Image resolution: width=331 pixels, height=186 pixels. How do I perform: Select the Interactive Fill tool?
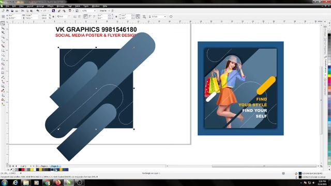point(3,104)
